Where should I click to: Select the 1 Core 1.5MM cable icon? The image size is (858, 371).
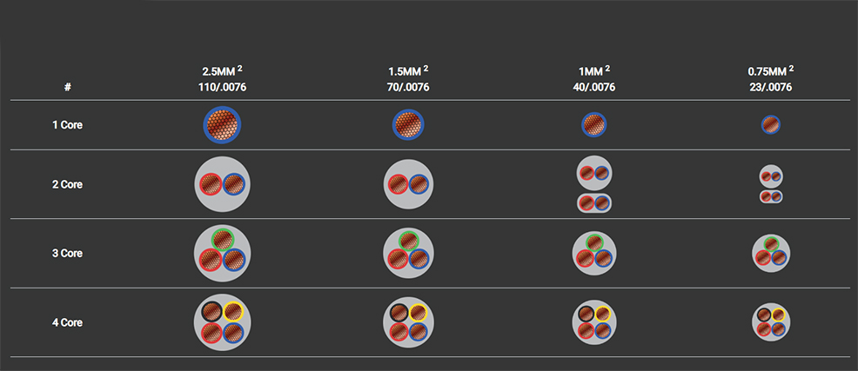pos(408,125)
